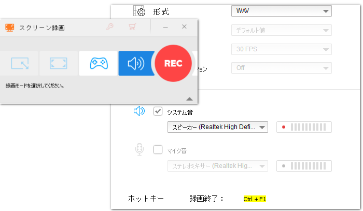Viewport: 363px width, 211px height.
Task: Open the 30 FPS dropdown
Action: click(282, 49)
